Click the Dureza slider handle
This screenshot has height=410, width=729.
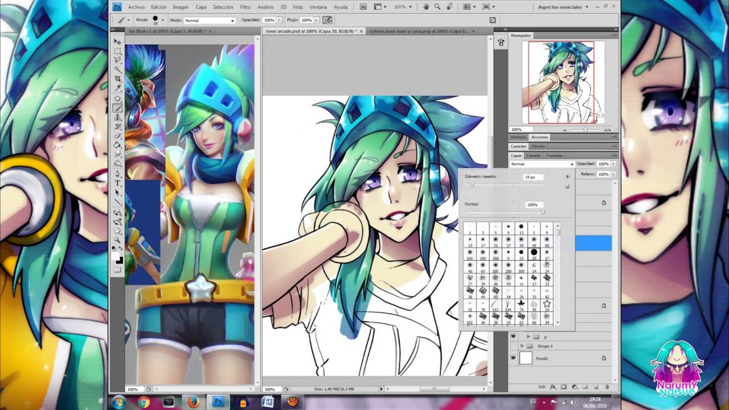click(543, 212)
